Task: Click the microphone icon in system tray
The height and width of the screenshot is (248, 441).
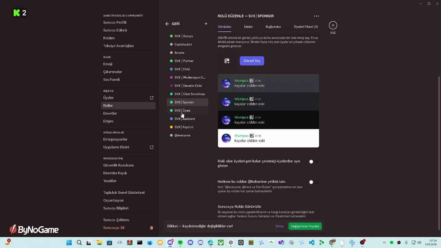Action: [406, 242]
